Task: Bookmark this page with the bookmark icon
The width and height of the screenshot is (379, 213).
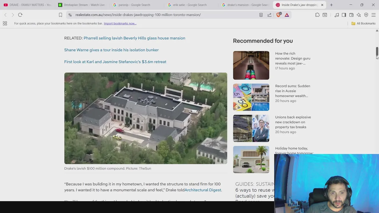Action: 60,15
